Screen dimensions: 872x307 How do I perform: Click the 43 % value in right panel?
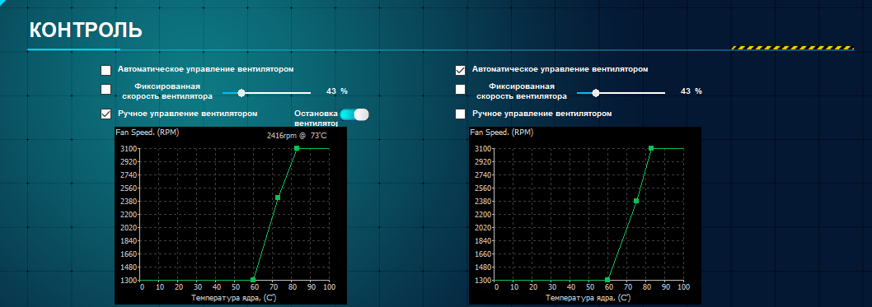click(692, 91)
